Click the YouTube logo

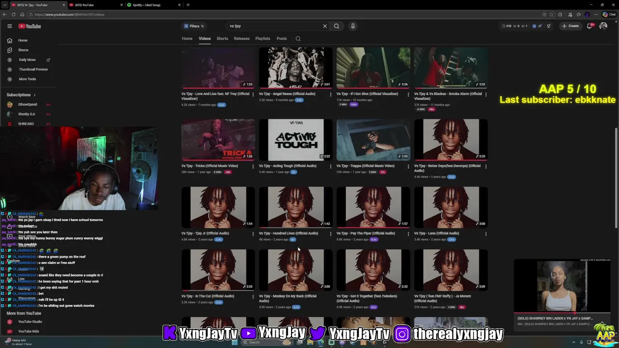(x=30, y=26)
